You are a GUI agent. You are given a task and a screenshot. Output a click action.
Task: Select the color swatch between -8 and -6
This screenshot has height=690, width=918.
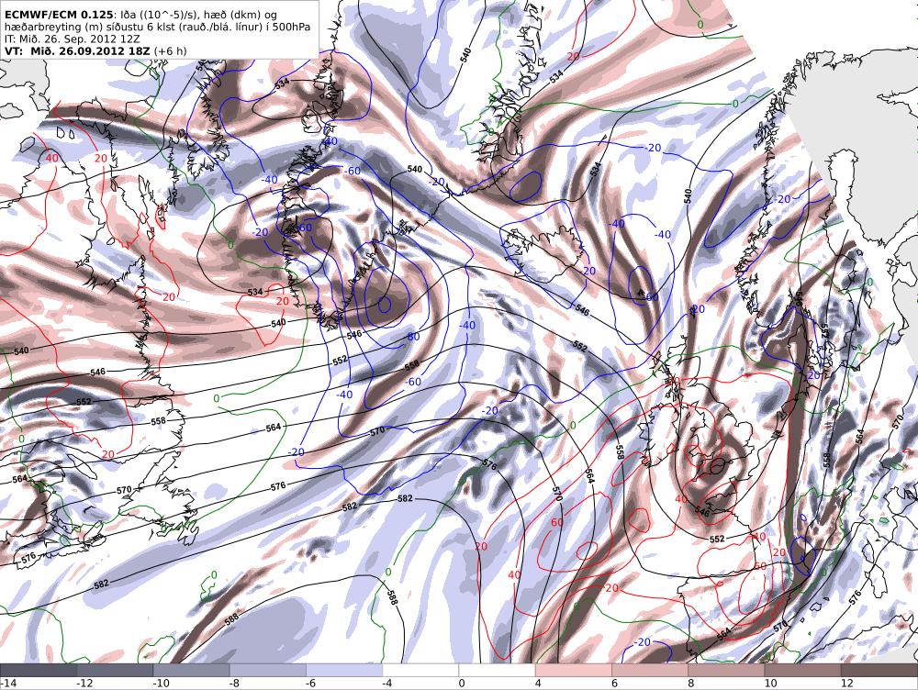[267, 670]
